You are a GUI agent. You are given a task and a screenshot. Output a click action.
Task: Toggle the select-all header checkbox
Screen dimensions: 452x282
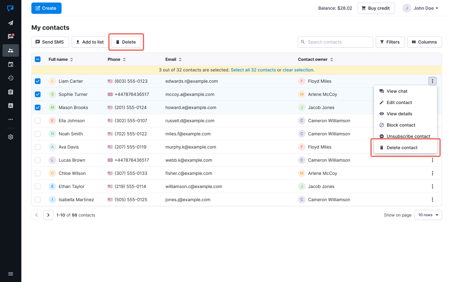coord(38,59)
